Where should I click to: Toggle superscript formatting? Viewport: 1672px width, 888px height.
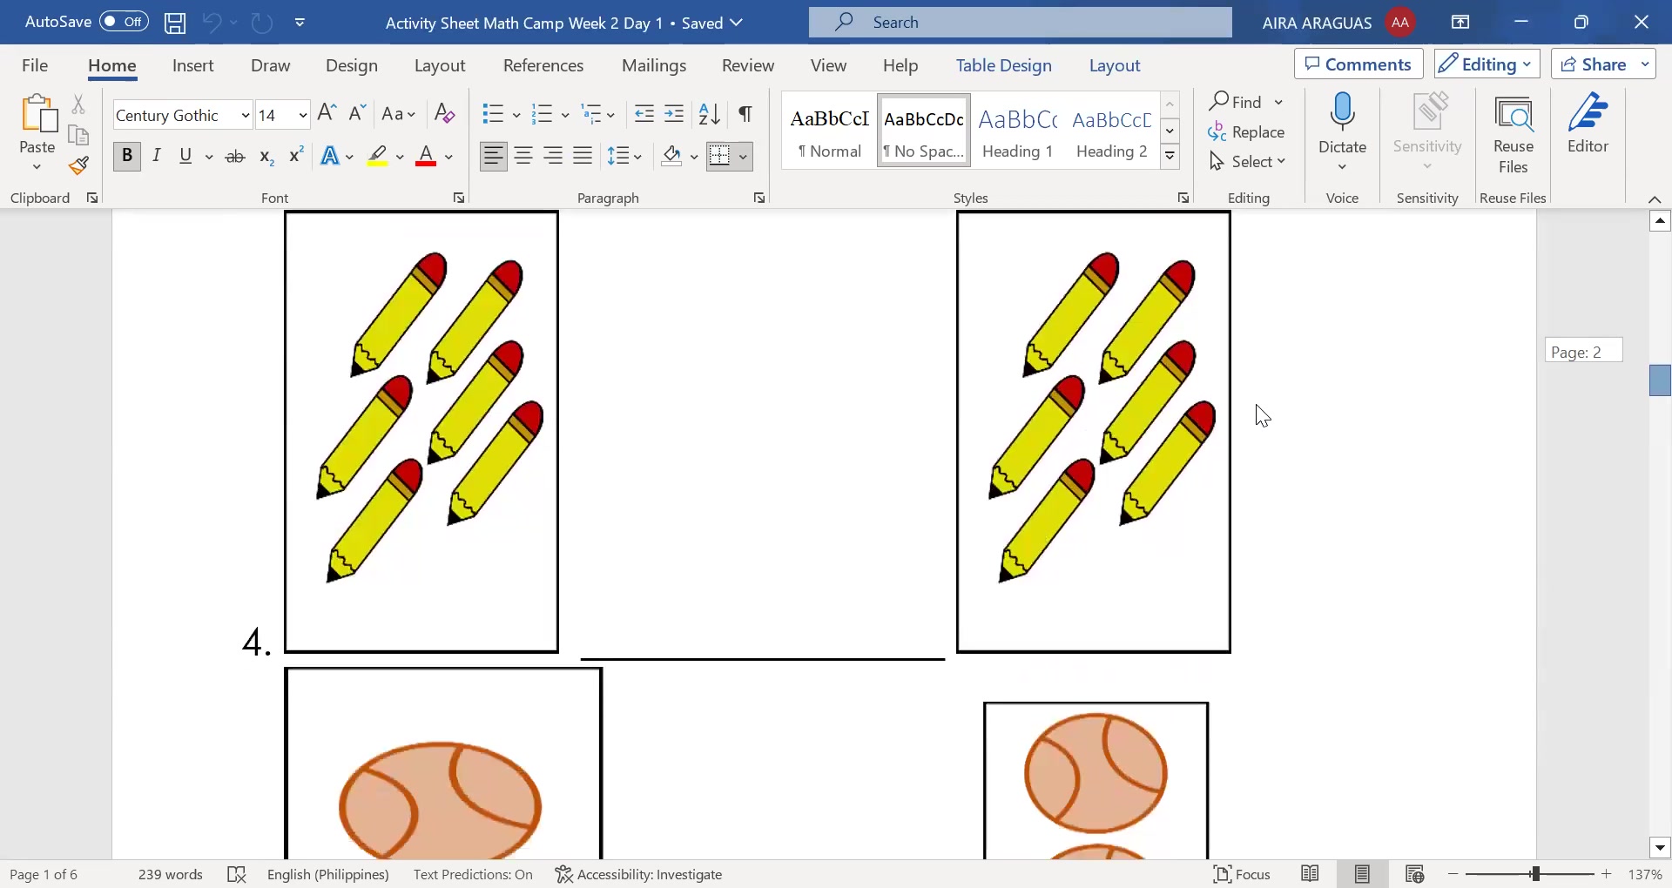click(296, 155)
